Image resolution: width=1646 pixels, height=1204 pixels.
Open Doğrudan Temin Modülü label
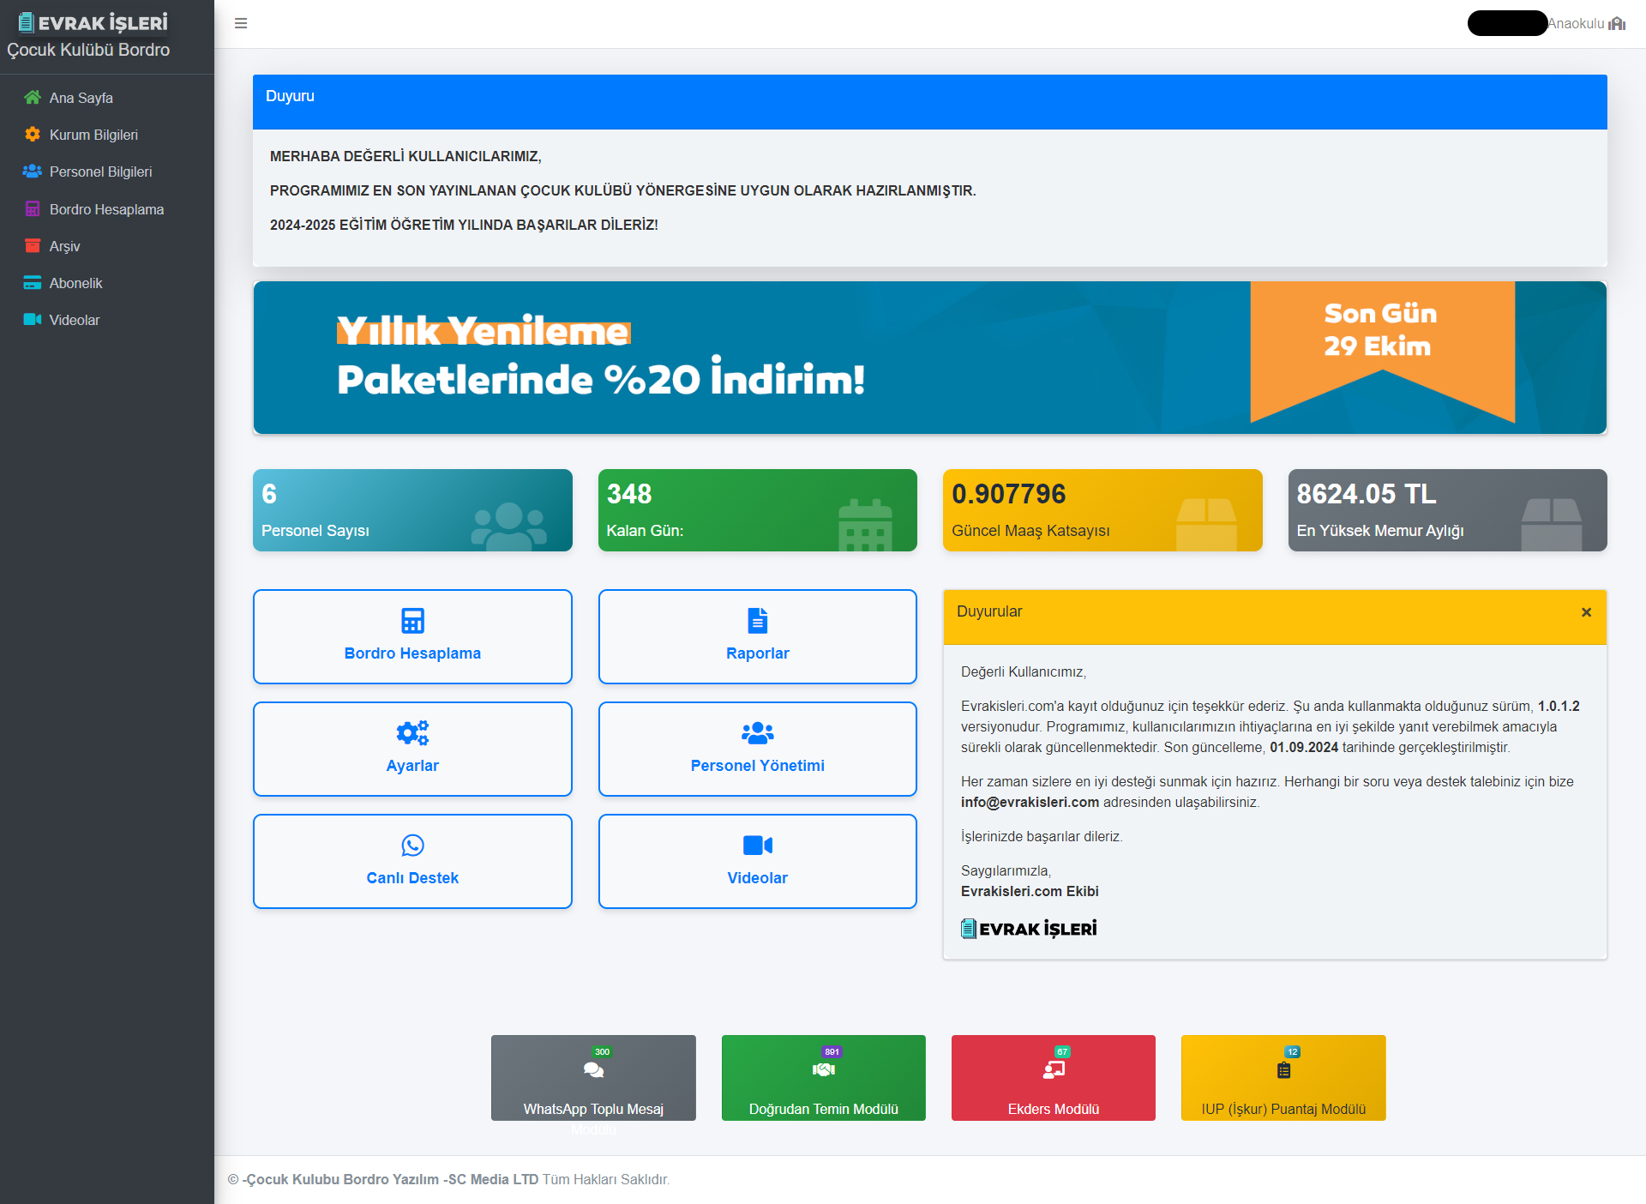pyautogui.click(x=824, y=1109)
